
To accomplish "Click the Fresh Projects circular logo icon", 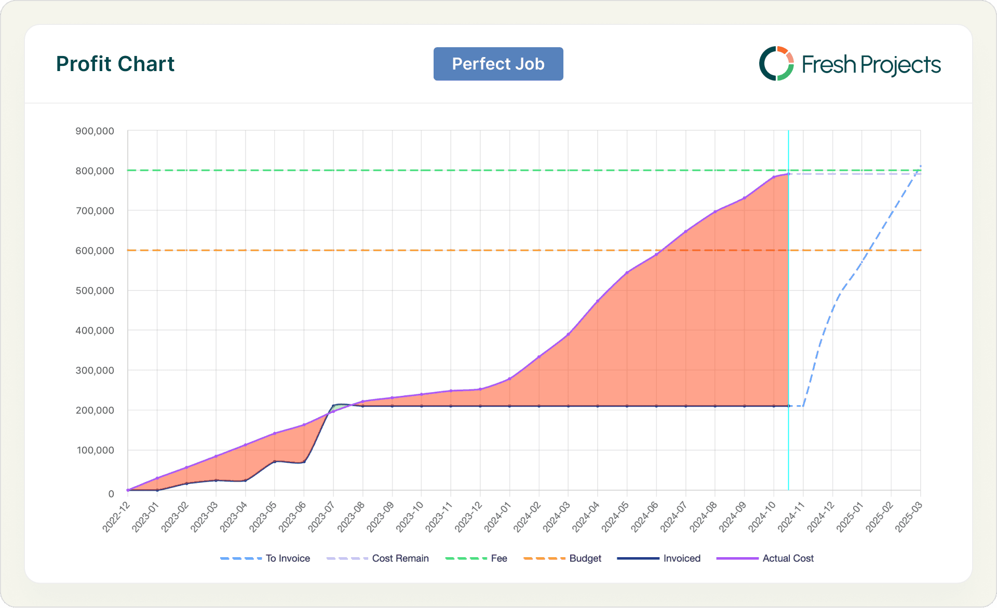I will (x=776, y=64).
